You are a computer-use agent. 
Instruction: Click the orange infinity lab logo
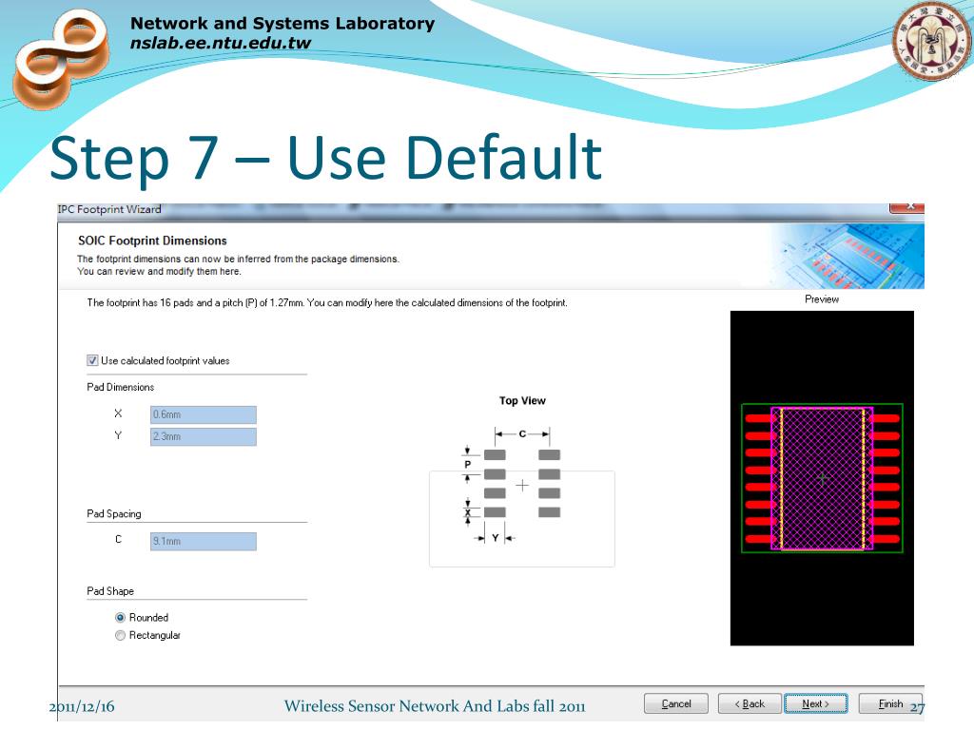(x=61, y=60)
